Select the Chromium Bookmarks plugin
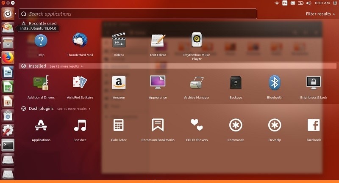This screenshot has height=183, width=339. tap(158, 125)
